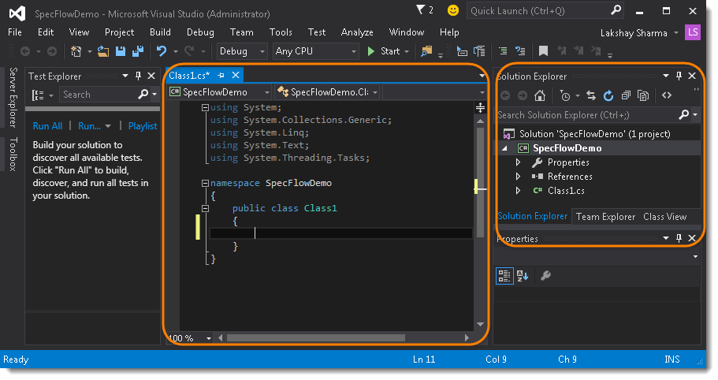Open the Build menu
718x380 pixels.
click(160, 32)
